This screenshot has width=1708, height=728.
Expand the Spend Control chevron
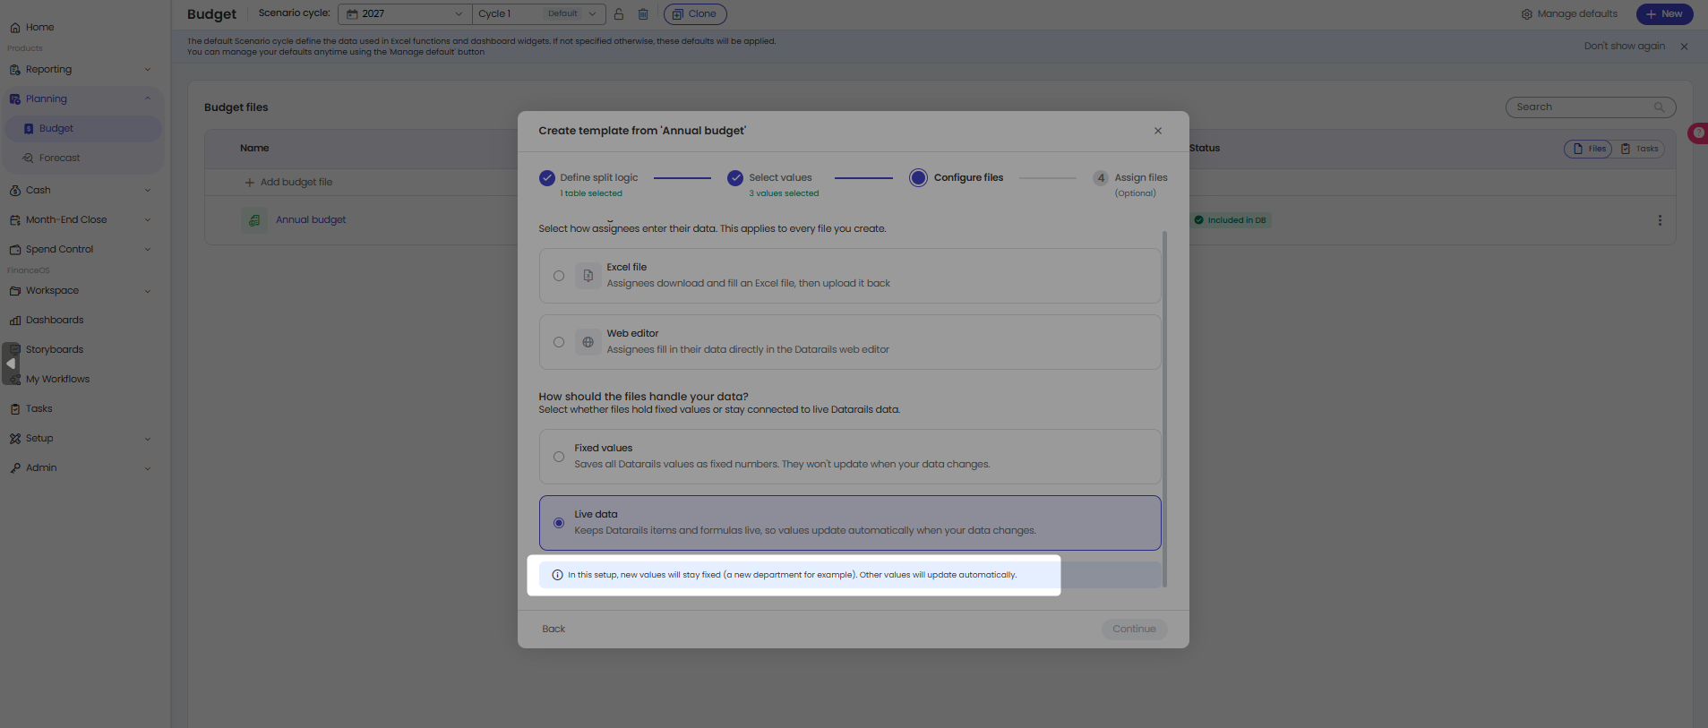coord(148,250)
